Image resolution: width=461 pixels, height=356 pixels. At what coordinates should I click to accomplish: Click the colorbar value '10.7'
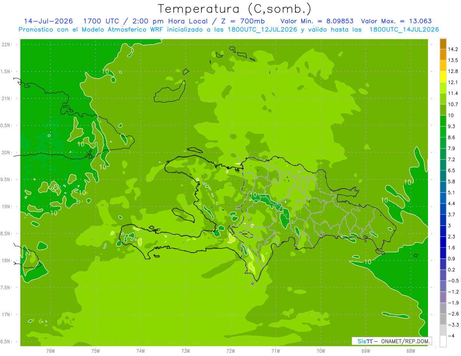pyautogui.click(x=453, y=104)
